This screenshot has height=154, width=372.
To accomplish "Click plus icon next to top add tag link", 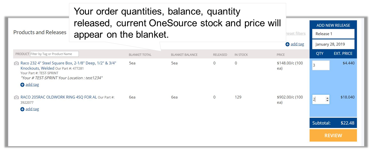I will [x=287, y=44].
